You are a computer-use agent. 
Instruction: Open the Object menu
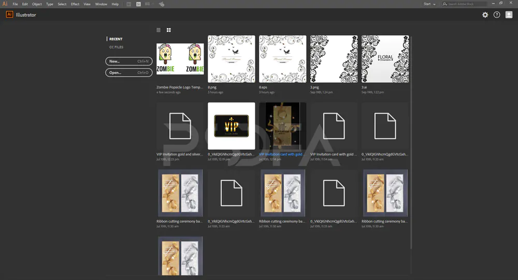tap(37, 4)
